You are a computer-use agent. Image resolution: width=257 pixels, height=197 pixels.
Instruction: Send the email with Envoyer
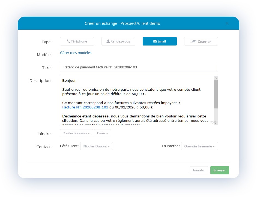tap(220, 170)
